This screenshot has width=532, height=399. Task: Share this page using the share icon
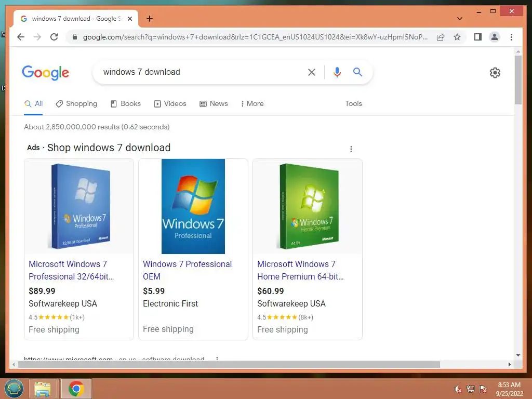[x=441, y=37]
